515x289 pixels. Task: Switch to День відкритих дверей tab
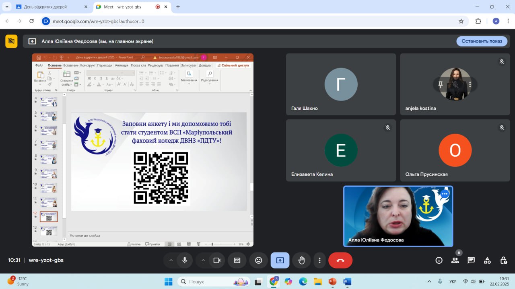pos(45,7)
